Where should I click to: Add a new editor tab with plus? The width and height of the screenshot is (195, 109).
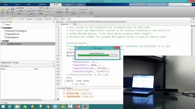point(75,24)
